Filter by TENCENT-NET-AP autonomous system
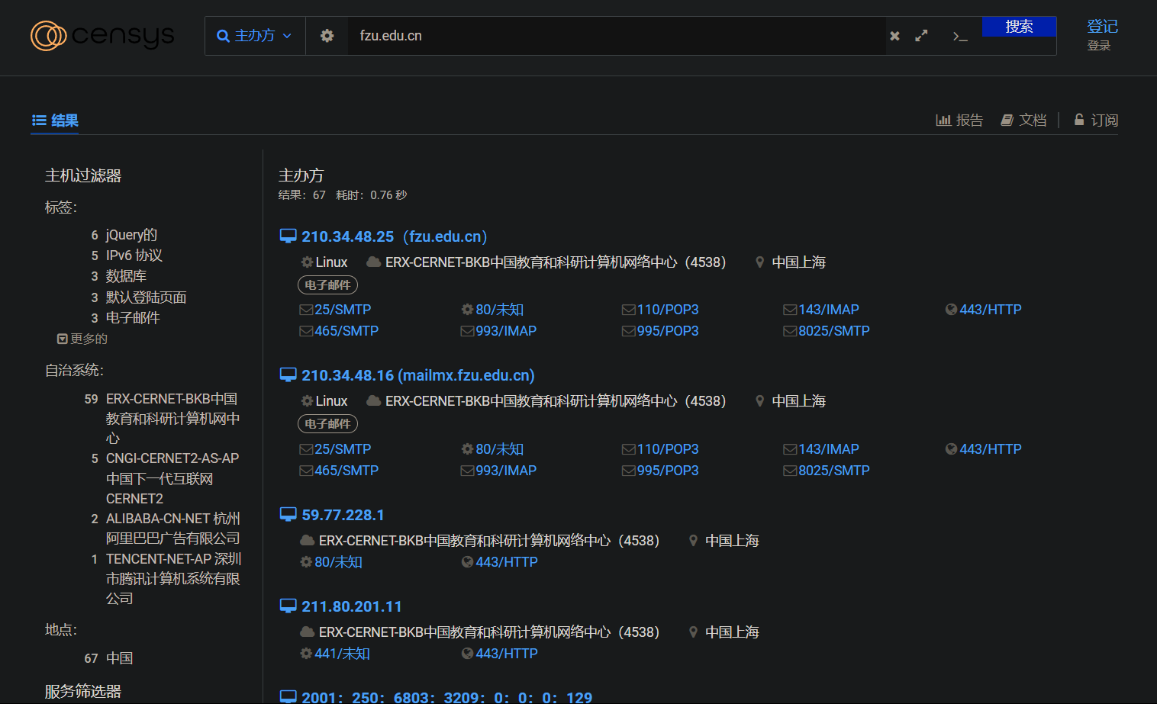The image size is (1157, 704). click(173, 578)
